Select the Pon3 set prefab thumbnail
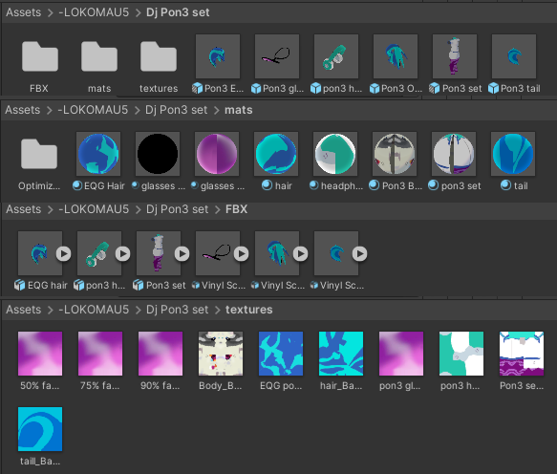The image size is (557, 474). [x=455, y=56]
